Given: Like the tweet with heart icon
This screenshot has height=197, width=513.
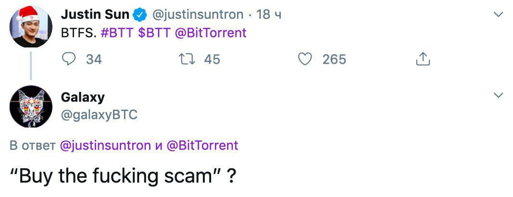Looking at the screenshot, I should pos(305,59).
